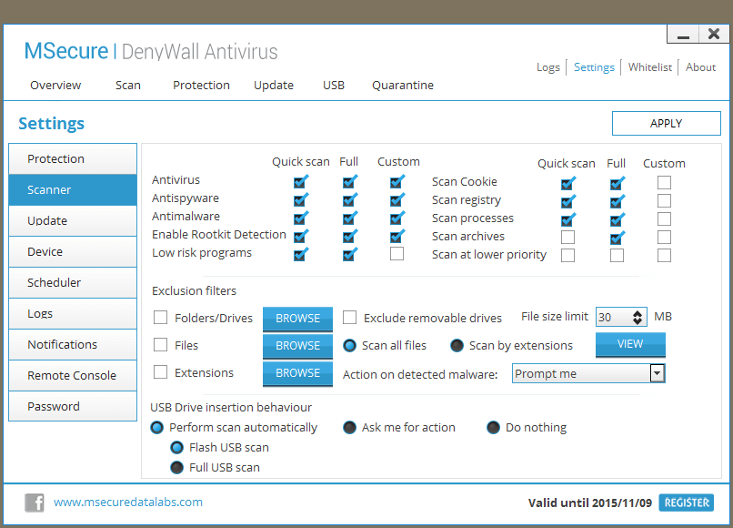Select Full USB scan
The width and height of the screenshot is (733, 528).
click(x=176, y=468)
